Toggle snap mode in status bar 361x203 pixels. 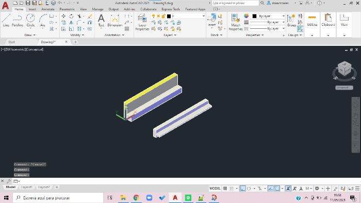coord(232,189)
